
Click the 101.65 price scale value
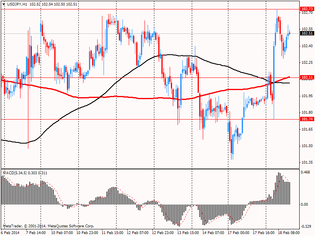point(307,129)
